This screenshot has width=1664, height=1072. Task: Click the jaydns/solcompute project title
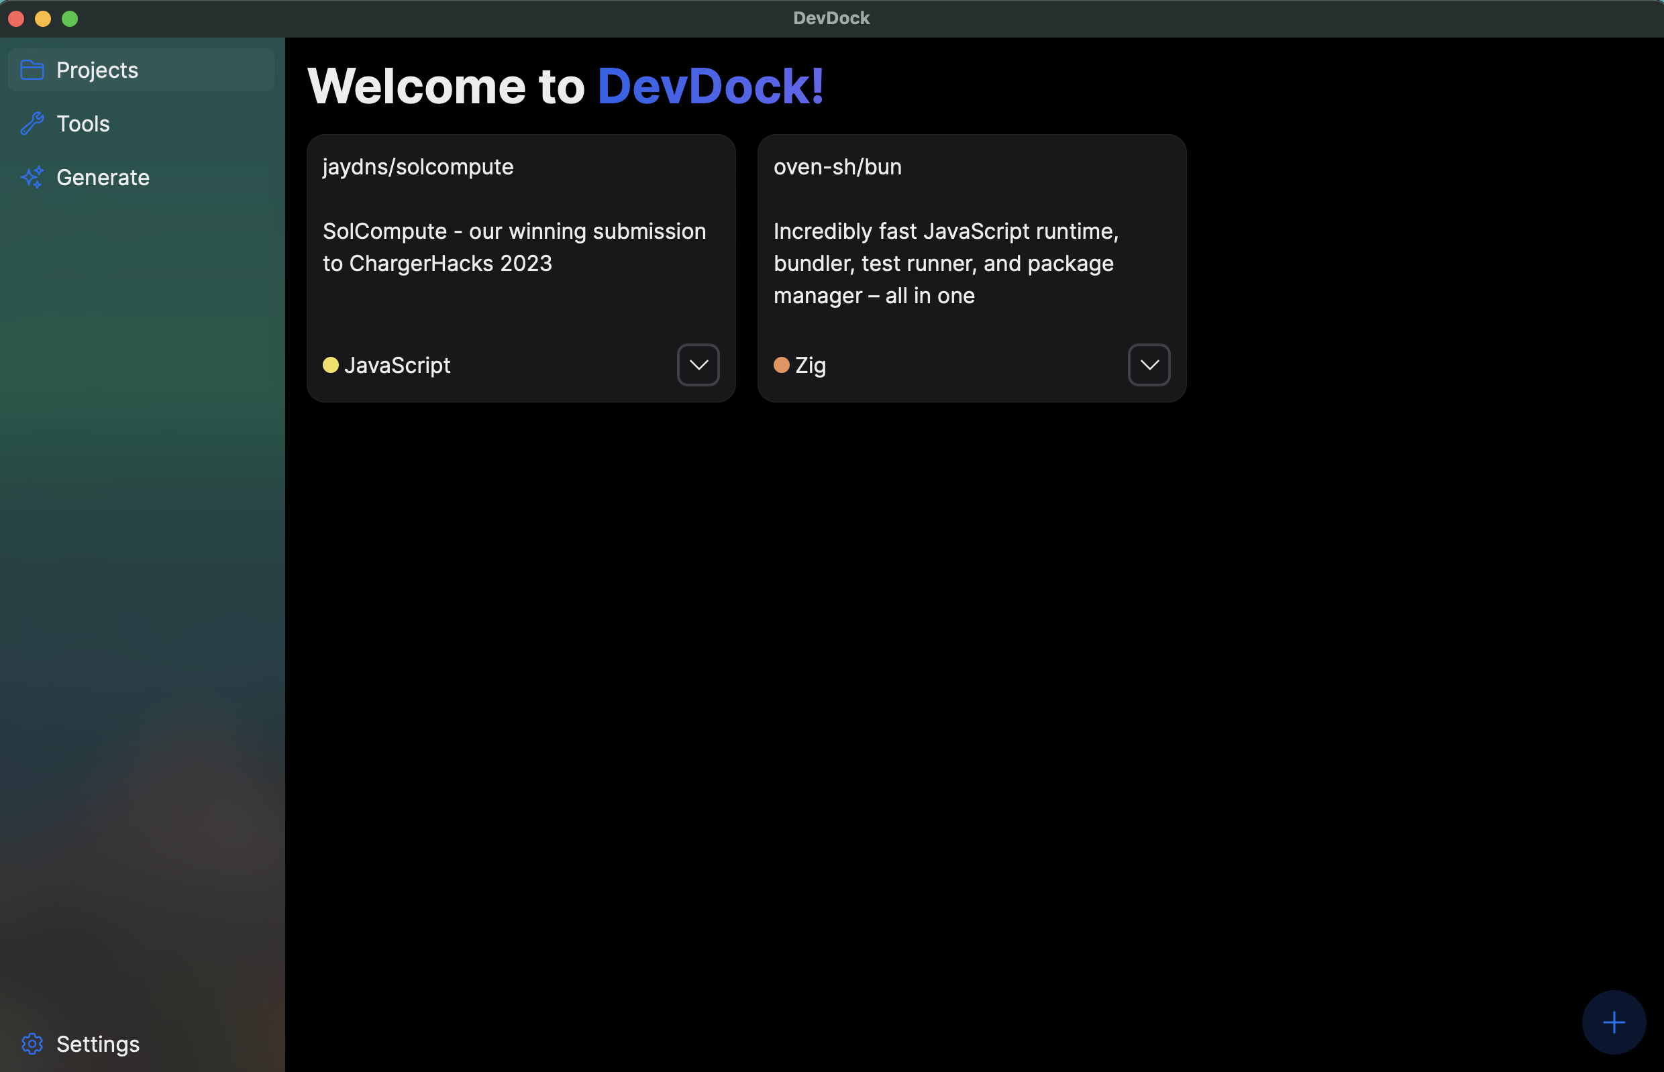click(418, 167)
